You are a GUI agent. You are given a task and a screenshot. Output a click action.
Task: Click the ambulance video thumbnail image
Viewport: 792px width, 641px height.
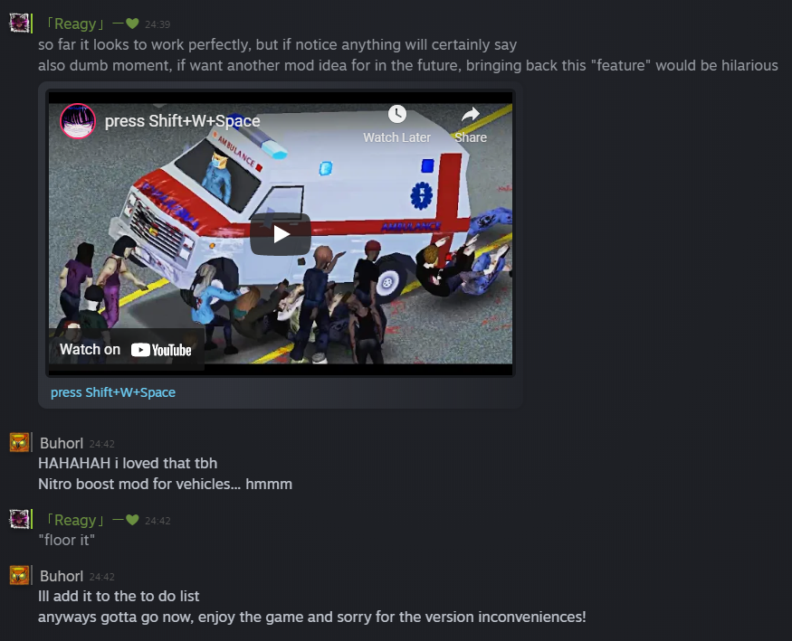(281, 233)
